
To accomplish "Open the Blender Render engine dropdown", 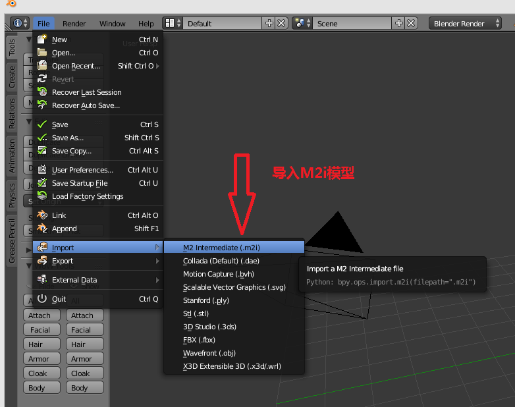I will pyautogui.click(x=465, y=23).
